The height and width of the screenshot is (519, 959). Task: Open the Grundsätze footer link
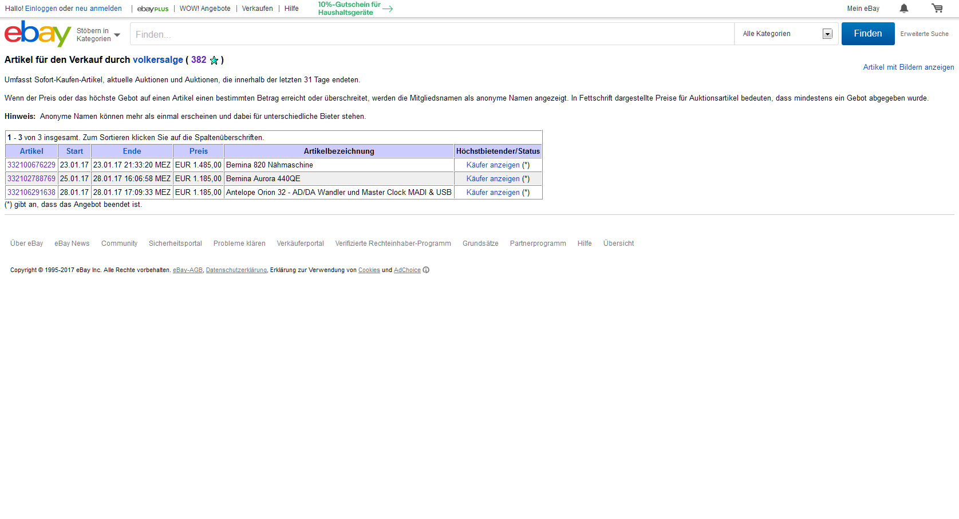coord(480,243)
